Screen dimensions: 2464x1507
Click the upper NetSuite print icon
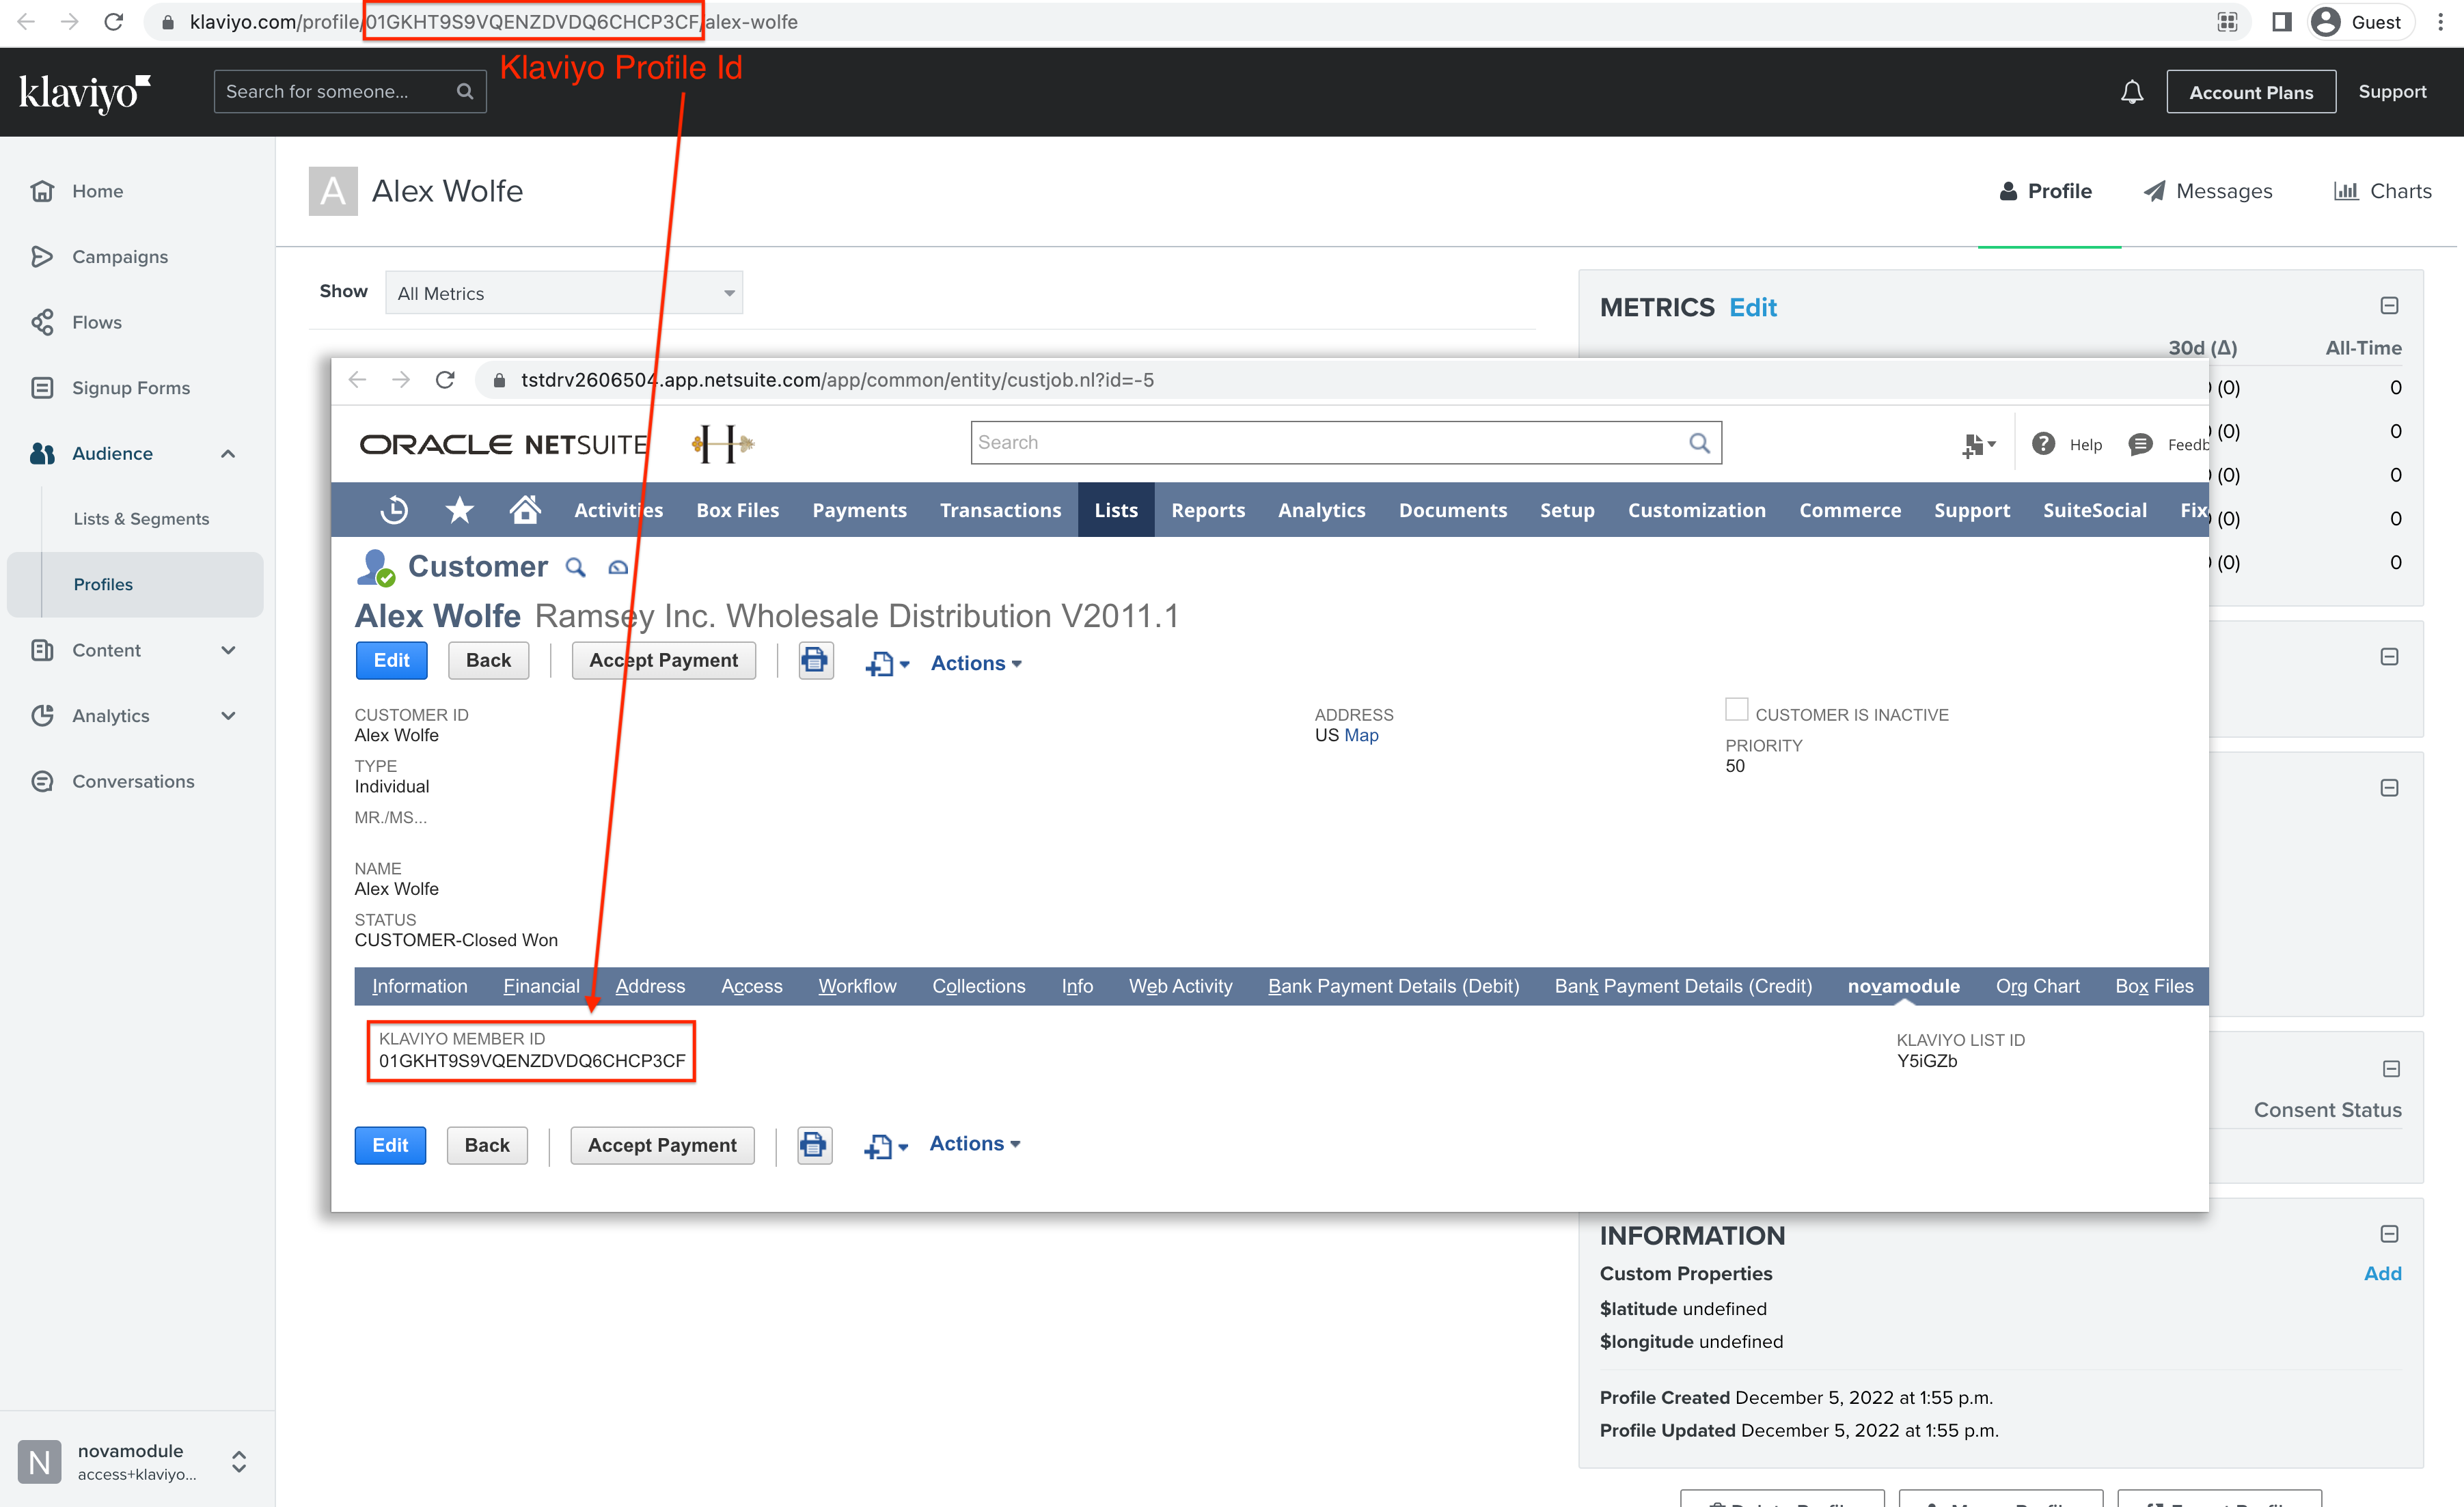[815, 660]
